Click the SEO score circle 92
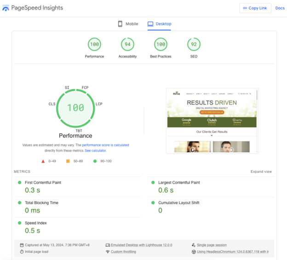Image resolution: width=287 pixels, height=260 pixels. pos(194,45)
